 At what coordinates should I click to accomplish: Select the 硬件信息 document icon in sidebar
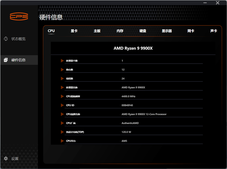point(6,60)
